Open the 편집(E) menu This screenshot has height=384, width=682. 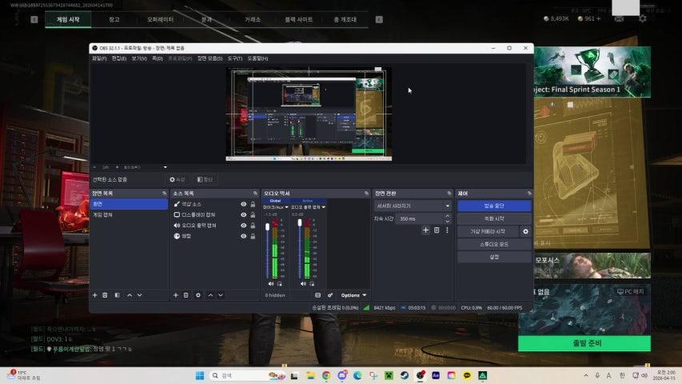tap(119, 58)
